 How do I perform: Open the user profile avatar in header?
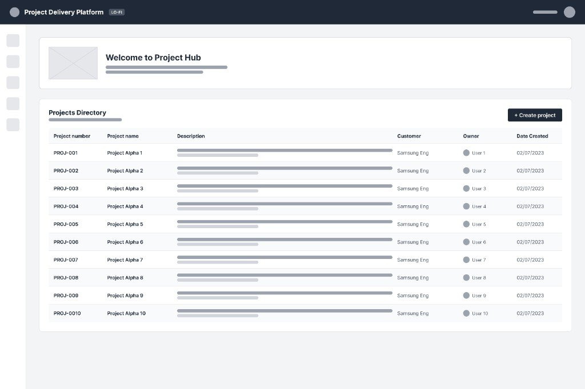tap(570, 13)
